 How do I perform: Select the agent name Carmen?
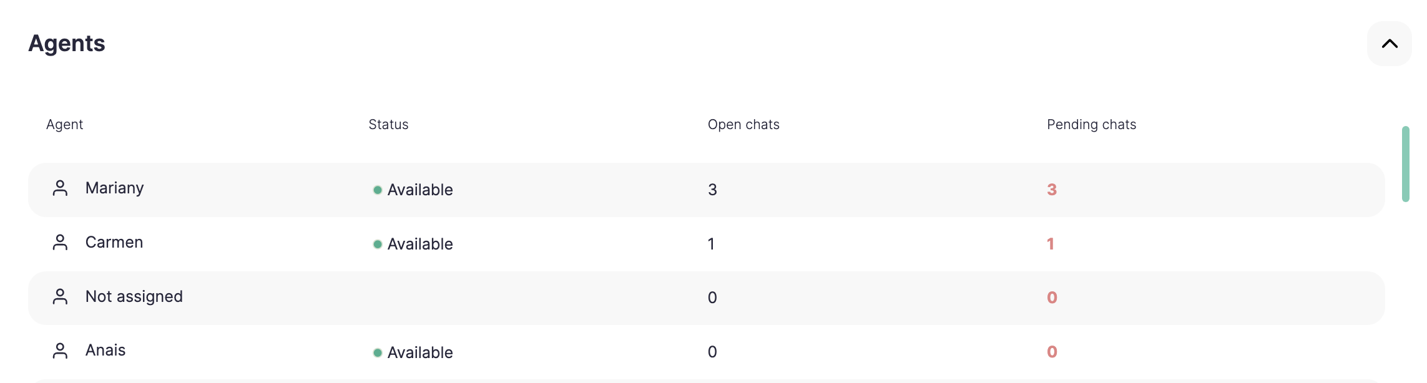coord(114,243)
